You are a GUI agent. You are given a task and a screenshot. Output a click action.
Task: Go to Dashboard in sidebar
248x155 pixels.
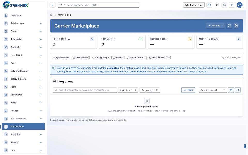click(24, 15)
